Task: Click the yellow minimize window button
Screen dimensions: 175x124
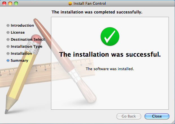Action: (10, 3)
